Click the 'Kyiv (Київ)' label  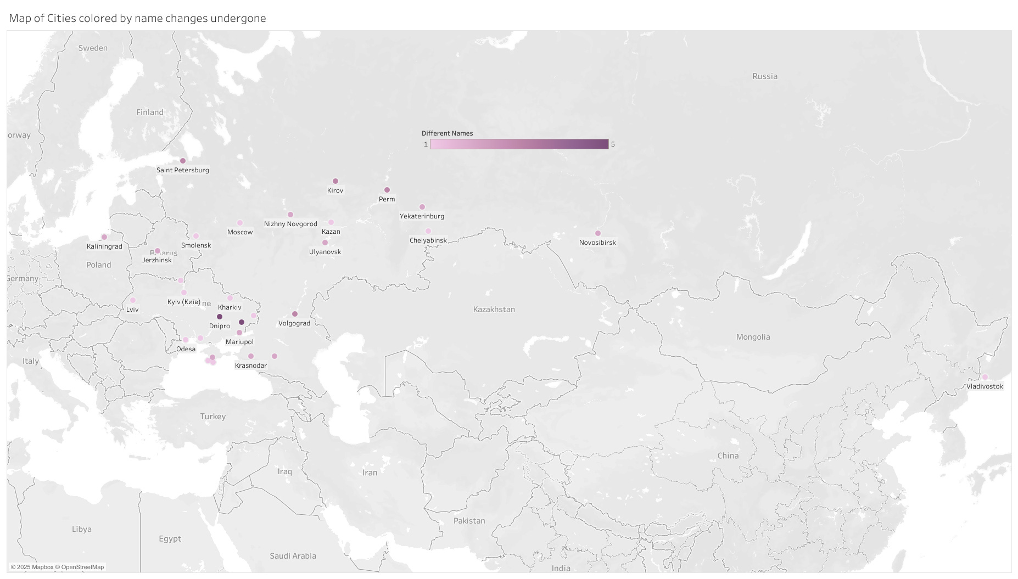click(x=184, y=302)
